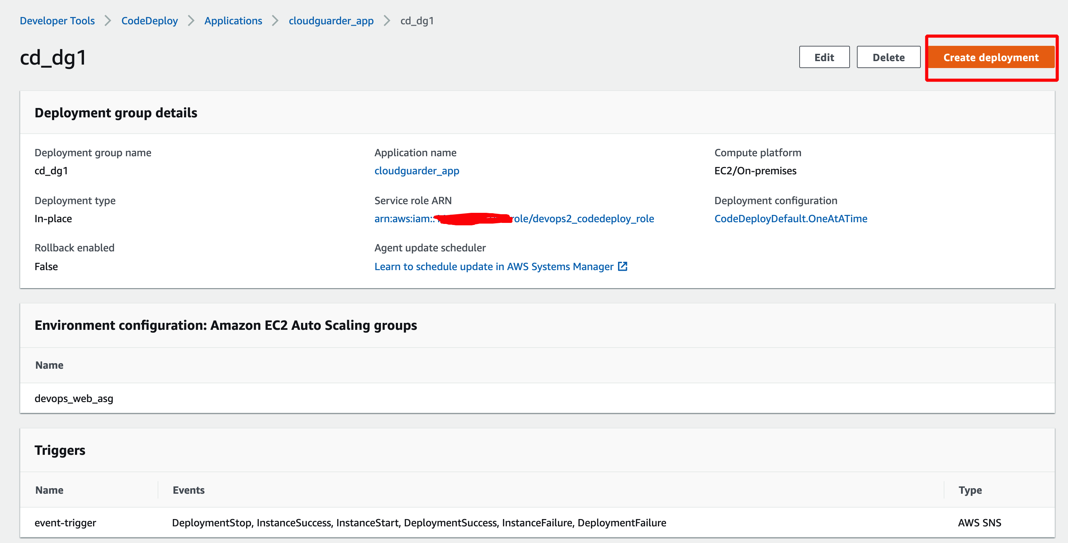
Task: Click the cd_dg1 breadcrumb text
Action: click(417, 21)
